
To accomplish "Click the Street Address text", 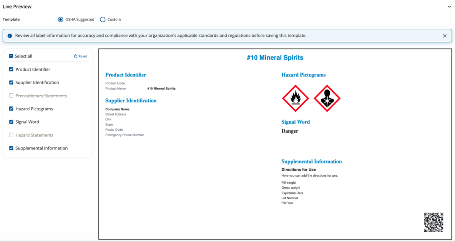I will click(x=116, y=114).
